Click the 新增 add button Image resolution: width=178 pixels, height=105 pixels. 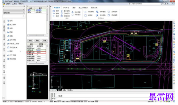(x=30, y=41)
